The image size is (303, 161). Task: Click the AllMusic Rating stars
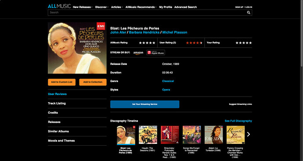pyautogui.click(x=147, y=43)
